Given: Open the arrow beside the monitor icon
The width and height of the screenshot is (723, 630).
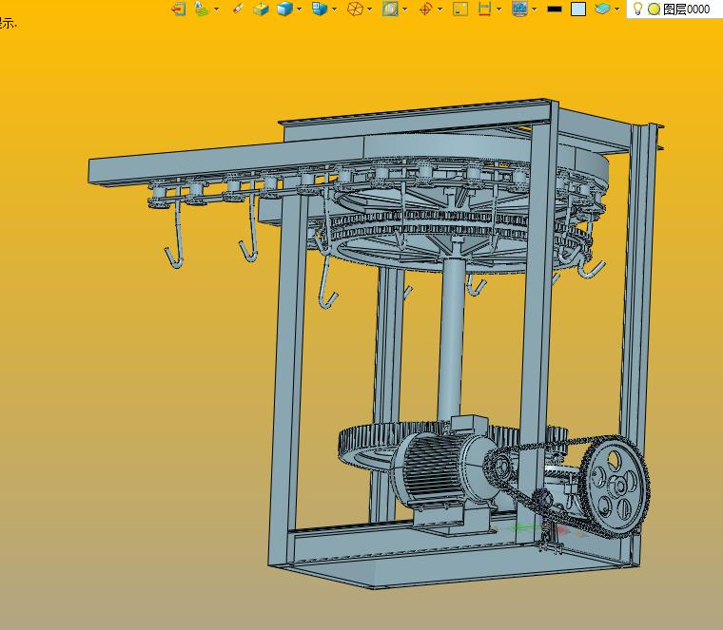Looking at the screenshot, I should click(535, 10).
